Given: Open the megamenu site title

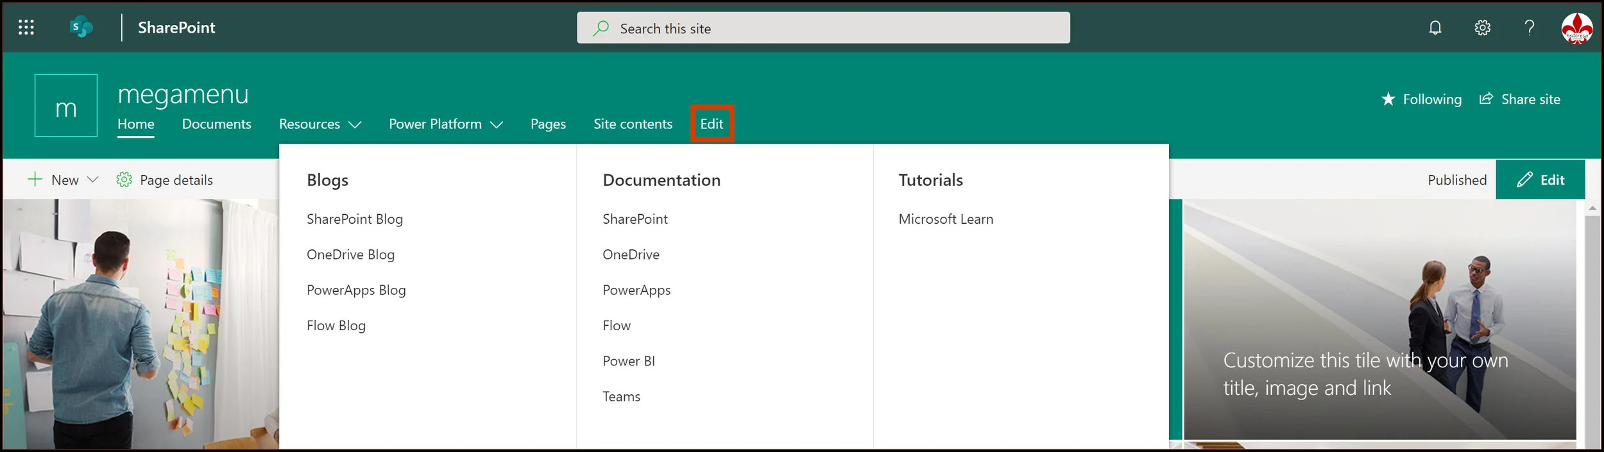Looking at the screenshot, I should [183, 94].
